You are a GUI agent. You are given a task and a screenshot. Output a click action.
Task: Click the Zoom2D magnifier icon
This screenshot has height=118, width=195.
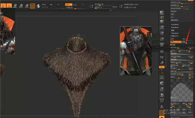tap(162, 27)
